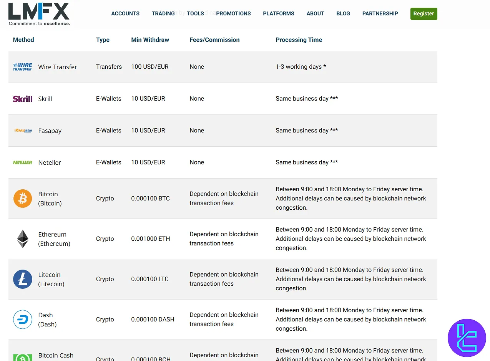Select the Neteller method name
The width and height of the screenshot is (490, 361).
(50, 162)
